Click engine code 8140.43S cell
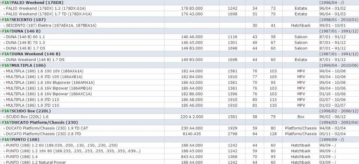This screenshot has width=359, height=164. tap(192, 134)
